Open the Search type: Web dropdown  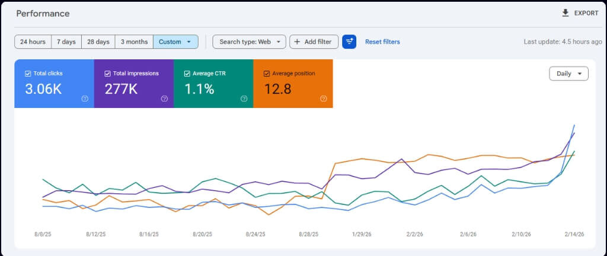(250, 41)
